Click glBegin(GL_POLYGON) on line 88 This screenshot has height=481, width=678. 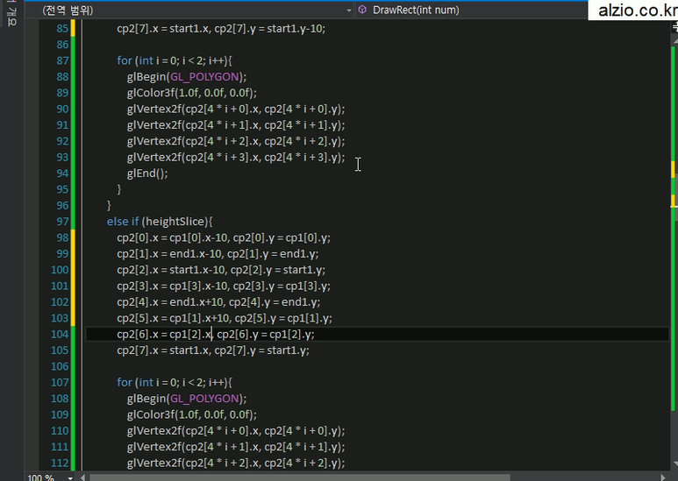pos(187,77)
